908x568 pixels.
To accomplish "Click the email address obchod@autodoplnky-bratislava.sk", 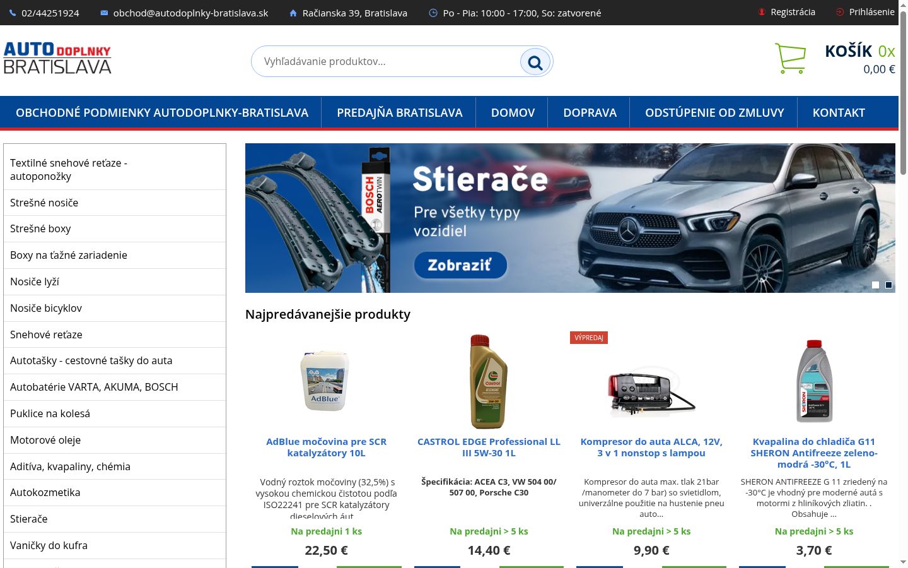I will click(x=190, y=13).
